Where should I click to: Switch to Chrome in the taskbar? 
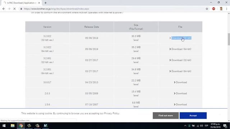click(x=21, y=126)
